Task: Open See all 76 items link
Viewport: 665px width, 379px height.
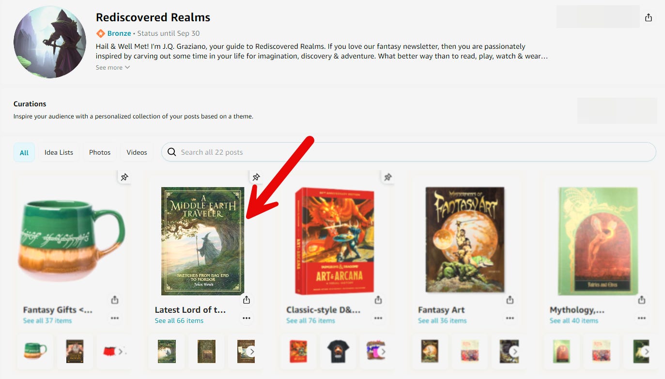Action: [310, 321]
